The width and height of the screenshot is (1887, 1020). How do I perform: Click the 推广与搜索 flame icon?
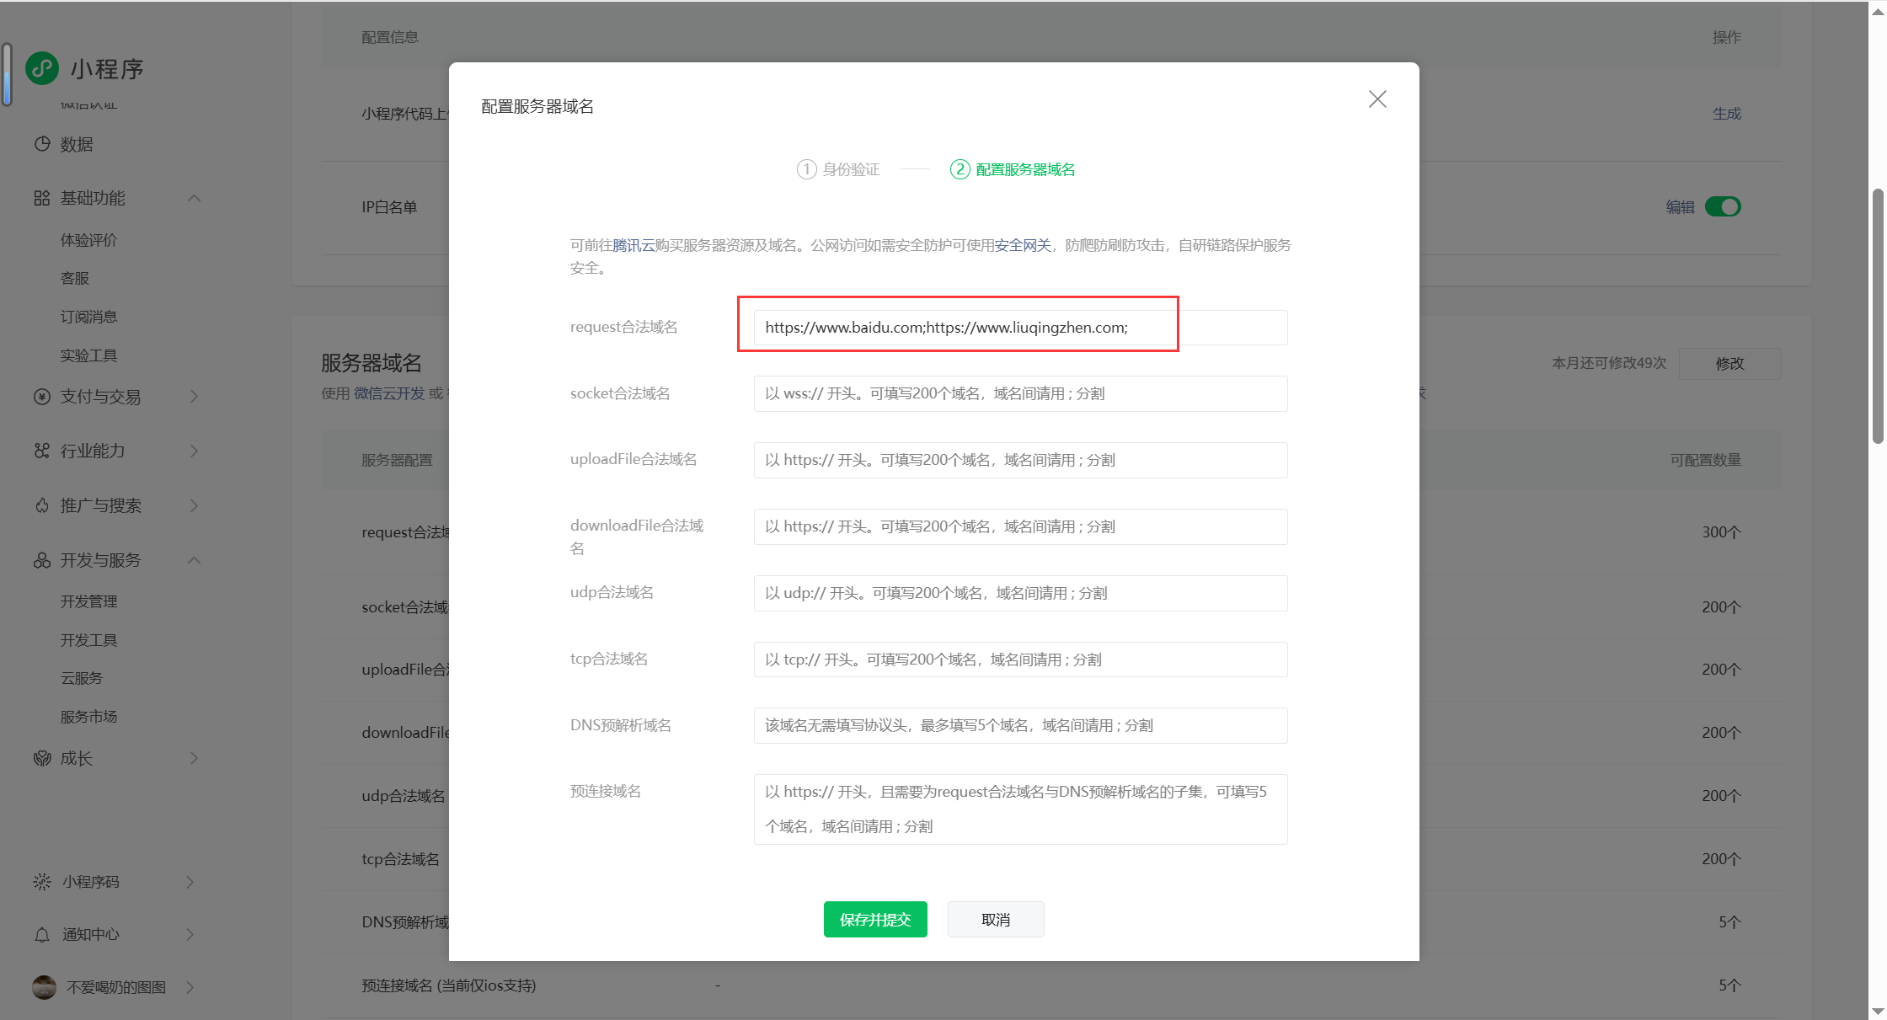coord(42,505)
